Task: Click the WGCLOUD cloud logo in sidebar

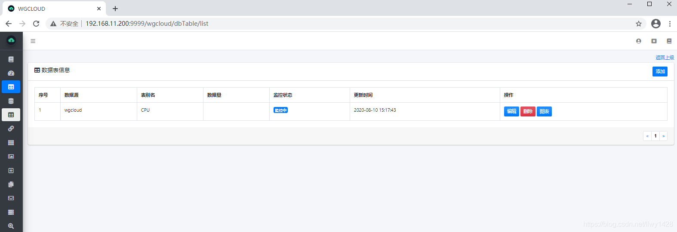Action: click(11, 40)
